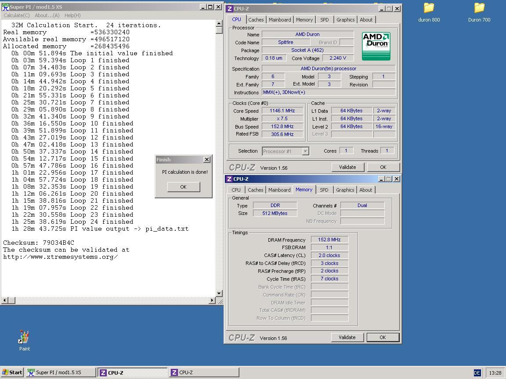The width and height of the screenshot is (506, 379).
Task: Activate first CPU-Z taskbar button
Action: coord(133,372)
